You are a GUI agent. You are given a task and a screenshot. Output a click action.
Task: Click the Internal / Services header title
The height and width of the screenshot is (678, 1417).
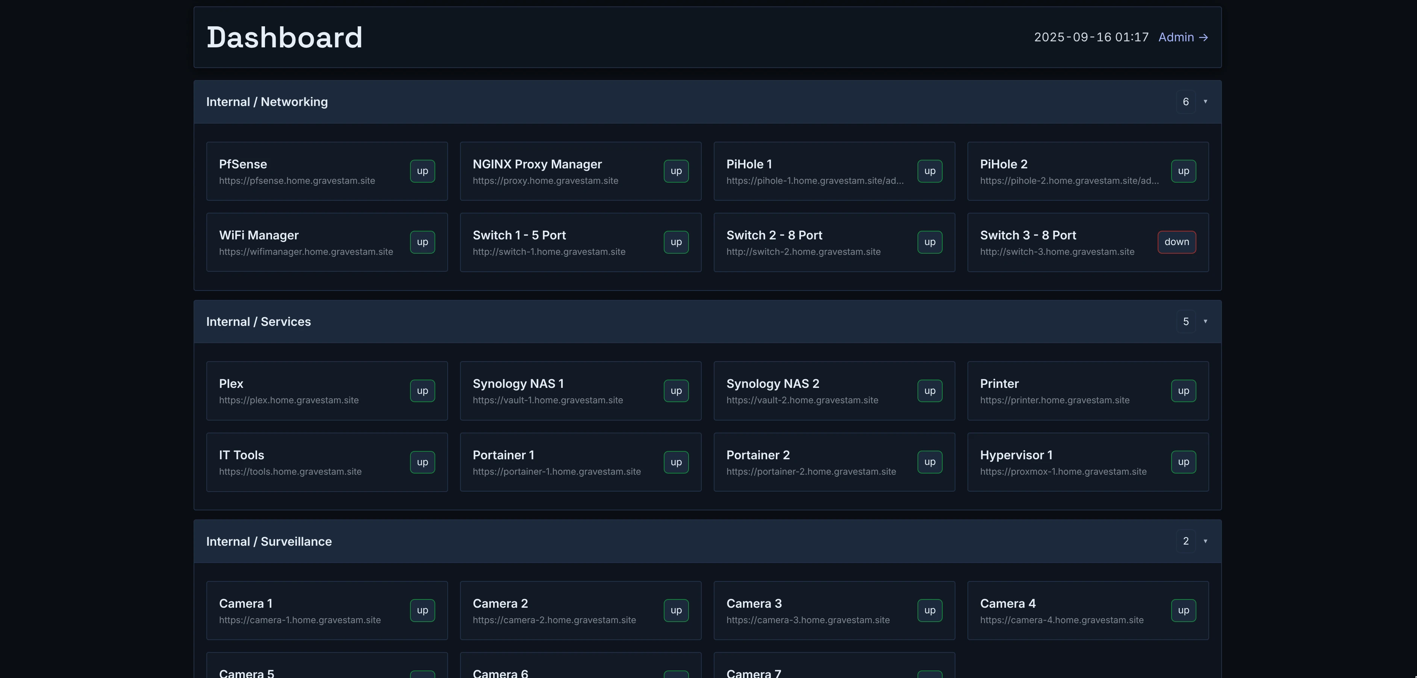tap(258, 322)
